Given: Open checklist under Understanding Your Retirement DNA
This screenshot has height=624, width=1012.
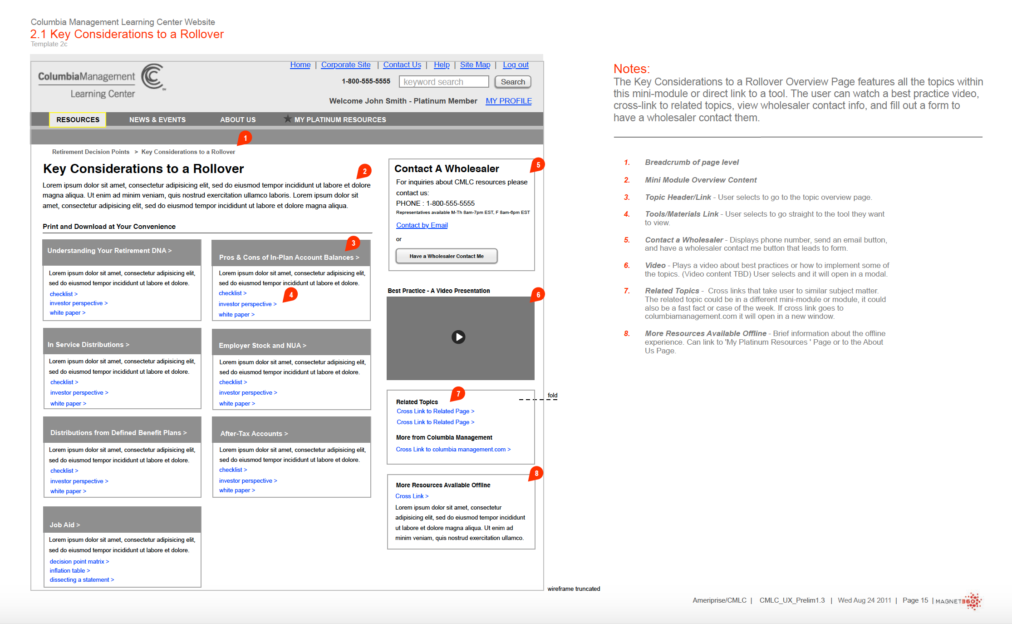Looking at the screenshot, I should coord(64,294).
